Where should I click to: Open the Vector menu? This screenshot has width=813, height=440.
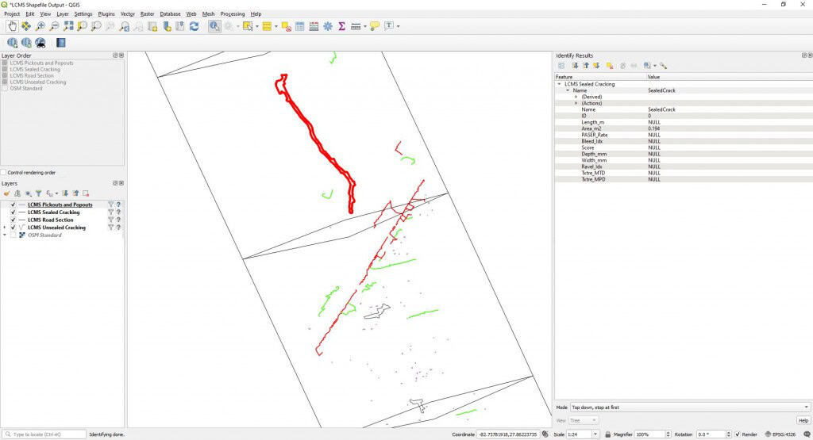(x=128, y=14)
